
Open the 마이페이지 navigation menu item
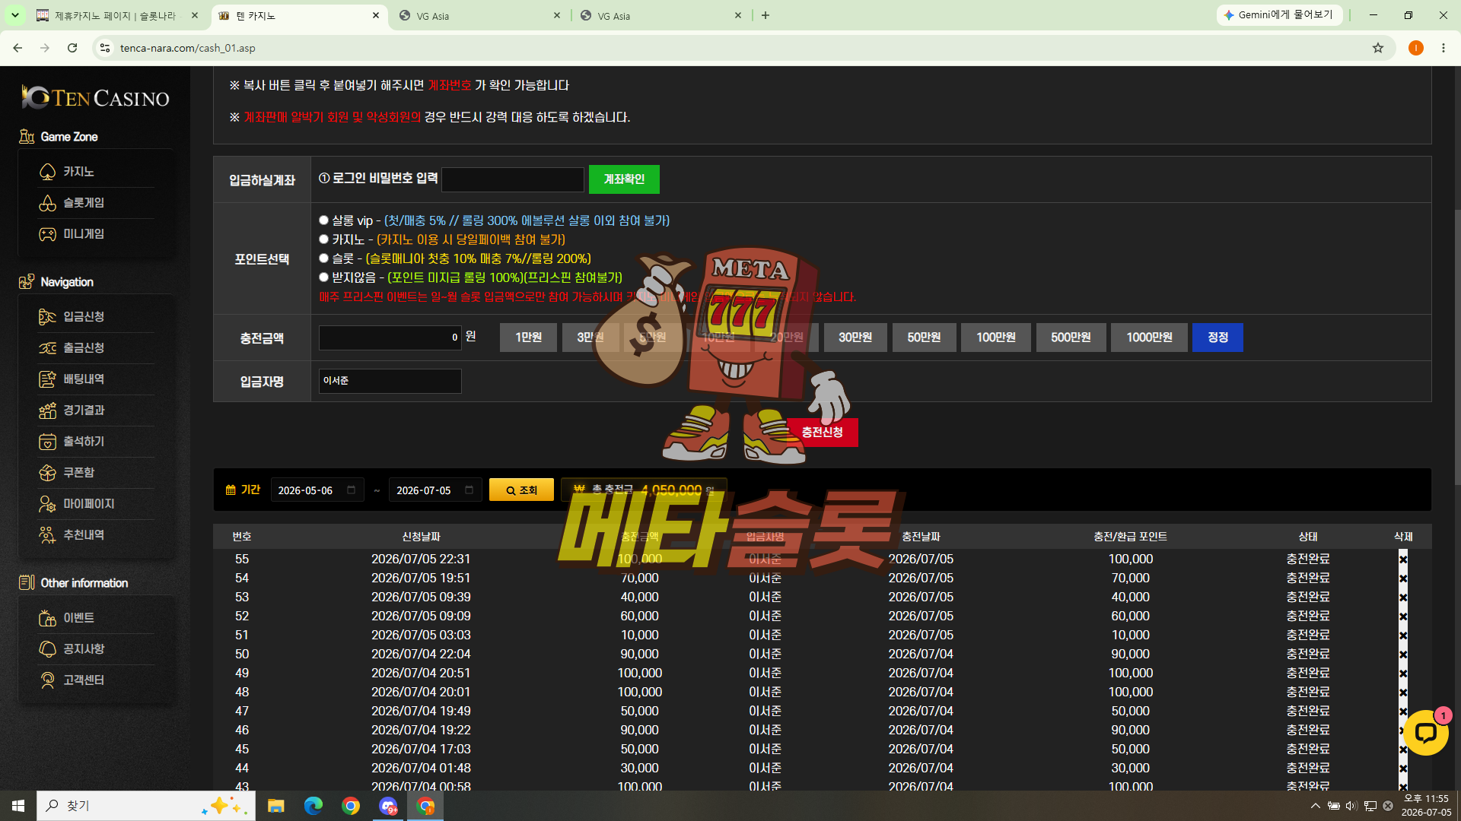89,504
